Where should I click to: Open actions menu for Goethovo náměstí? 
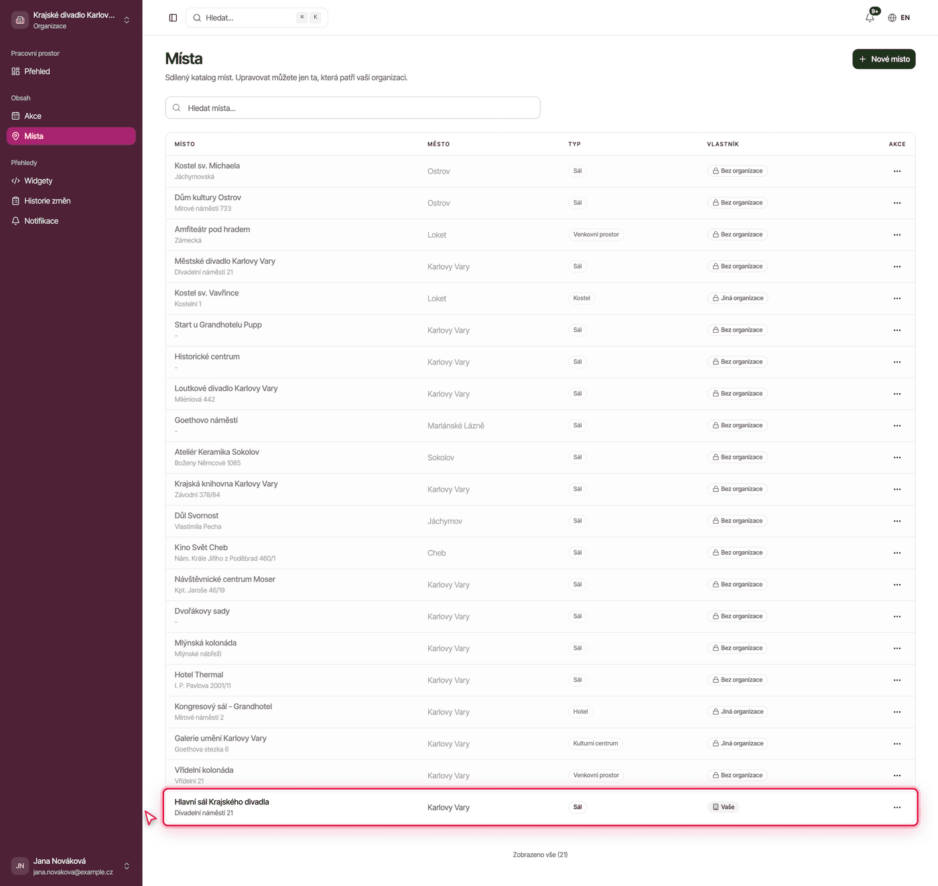coord(897,426)
